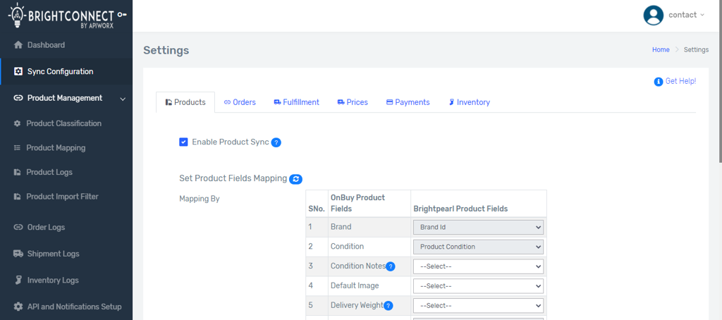Open the Dashboard sidebar item

coord(66,45)
